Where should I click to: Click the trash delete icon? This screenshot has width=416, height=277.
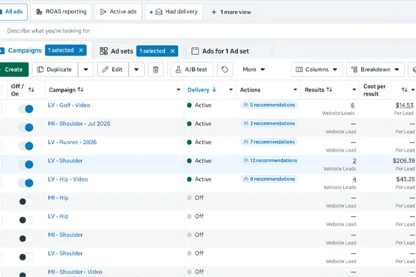coord(156,69)
